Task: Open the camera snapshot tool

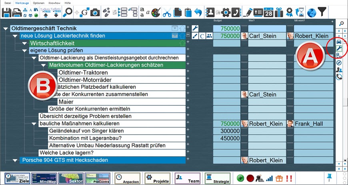Action: [95, 12]
